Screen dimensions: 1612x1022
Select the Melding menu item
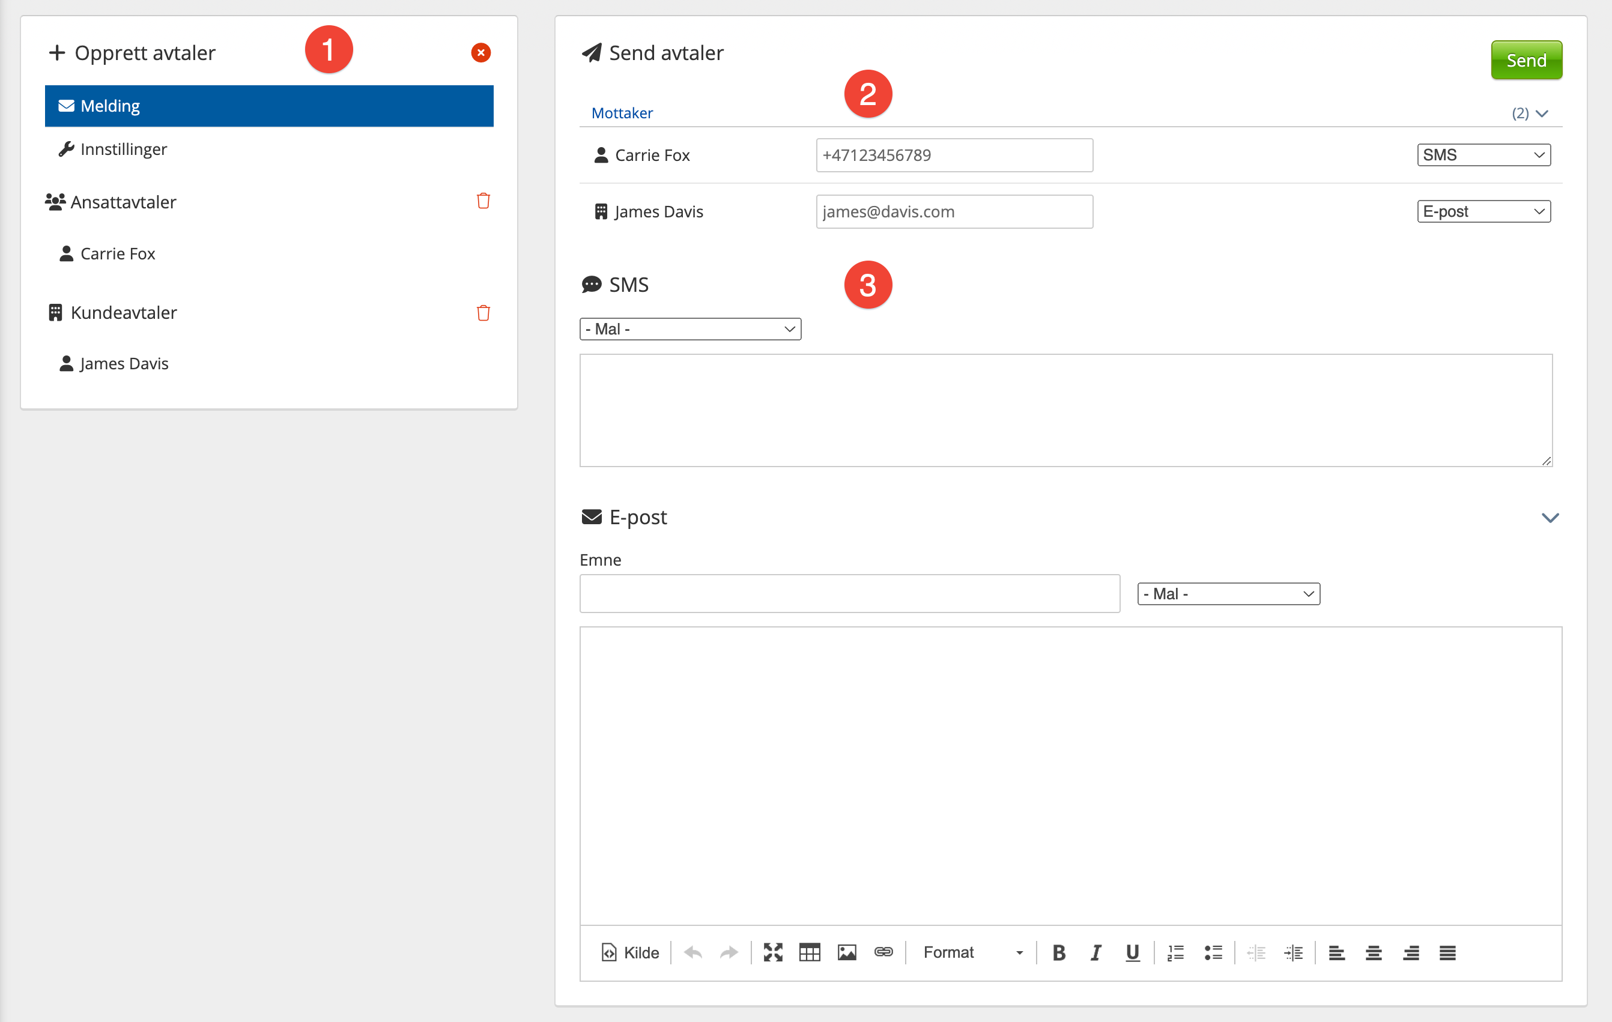(x=268, y=106)
